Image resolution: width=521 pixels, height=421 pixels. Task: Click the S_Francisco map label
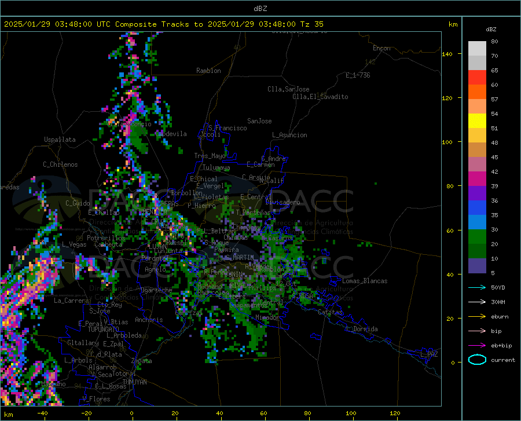click(228, 128)
